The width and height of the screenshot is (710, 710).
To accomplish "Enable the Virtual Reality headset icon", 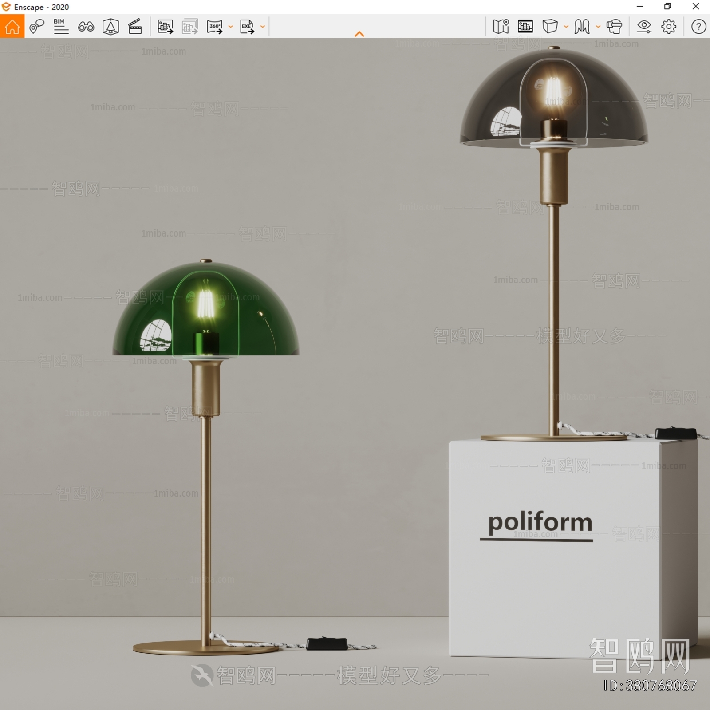I will [x=614, y=27].
